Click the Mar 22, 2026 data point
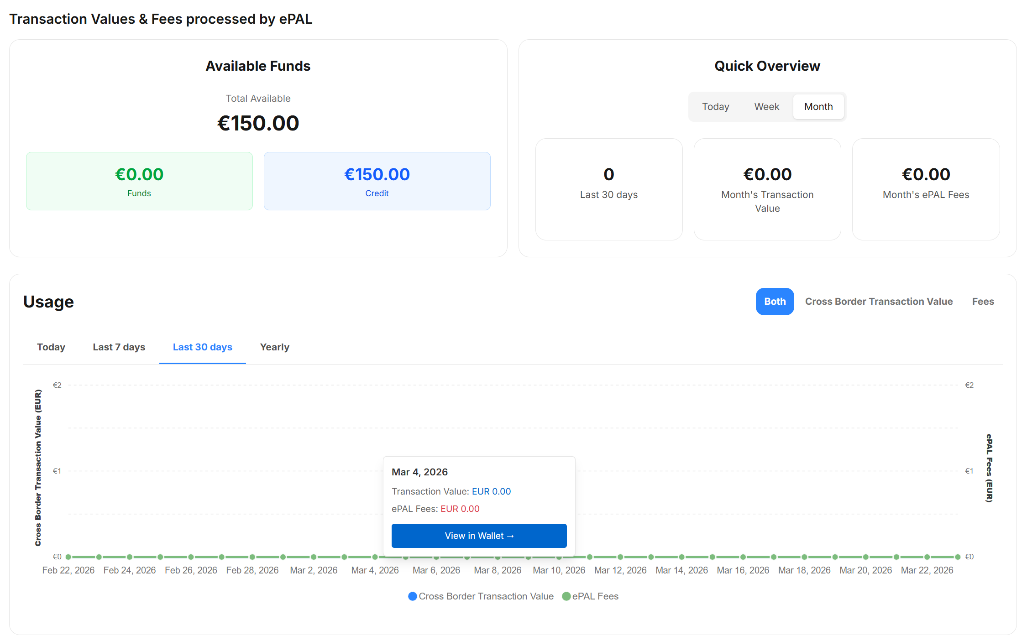 tap(927, 557)
